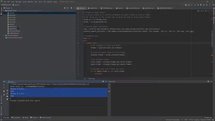This screenshot has width=215, height=121.
Task: Expand External Libraries in project tree
Action: (4, 35)
